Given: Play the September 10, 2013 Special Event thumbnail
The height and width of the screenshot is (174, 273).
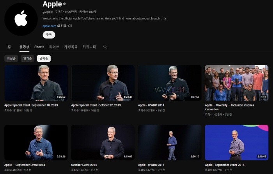Looking at the screenshot, I should click(36, 83).
